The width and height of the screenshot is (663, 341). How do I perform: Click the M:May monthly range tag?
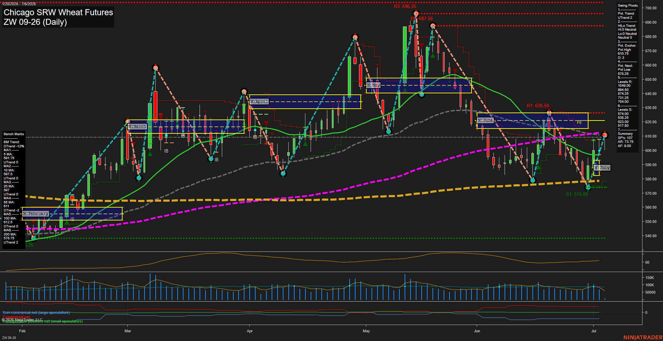pos(373,85)
